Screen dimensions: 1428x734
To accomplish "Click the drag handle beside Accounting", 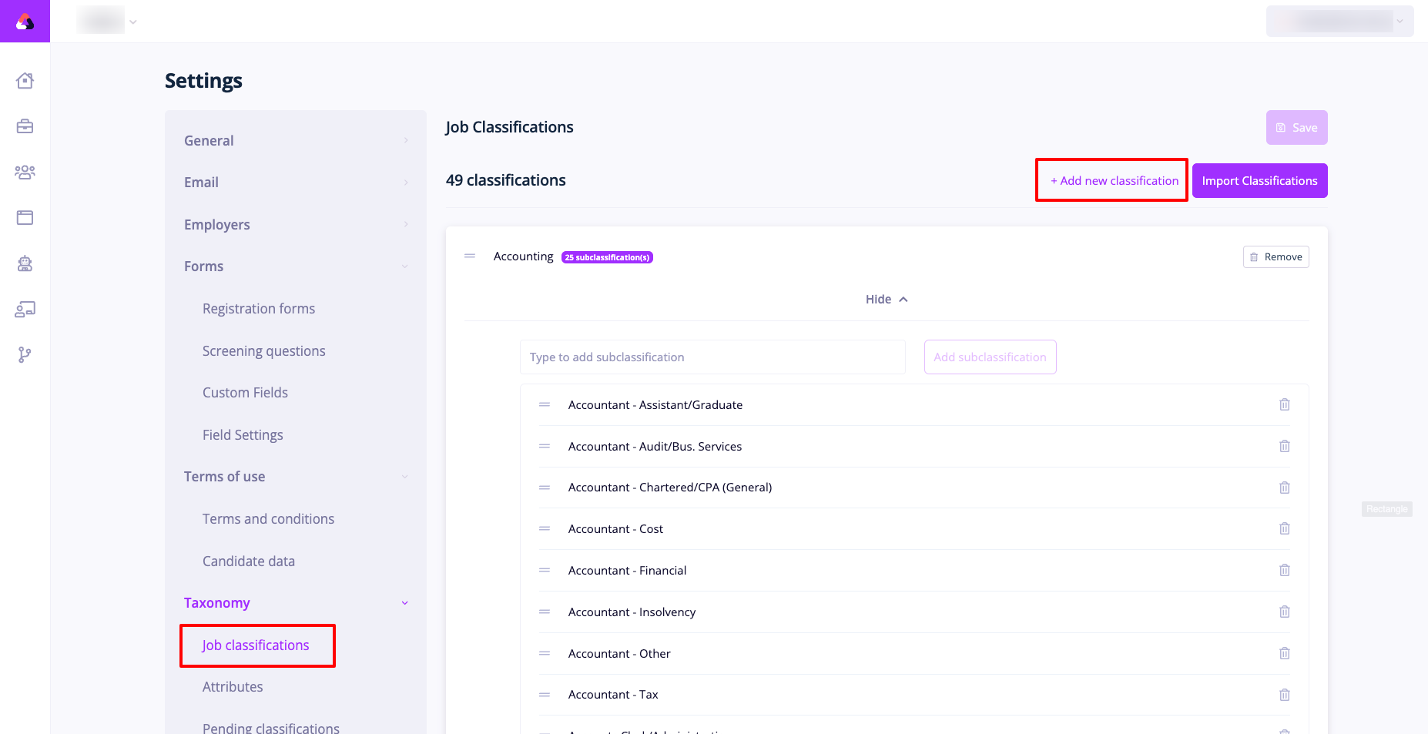I will pos(469,256).
